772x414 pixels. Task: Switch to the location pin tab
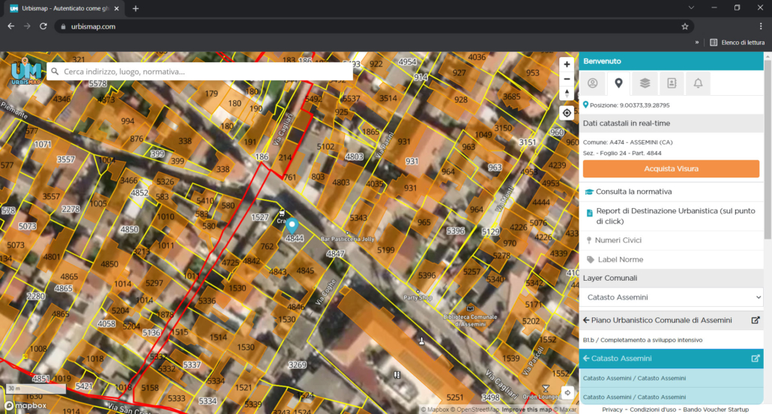pos(618,83)
